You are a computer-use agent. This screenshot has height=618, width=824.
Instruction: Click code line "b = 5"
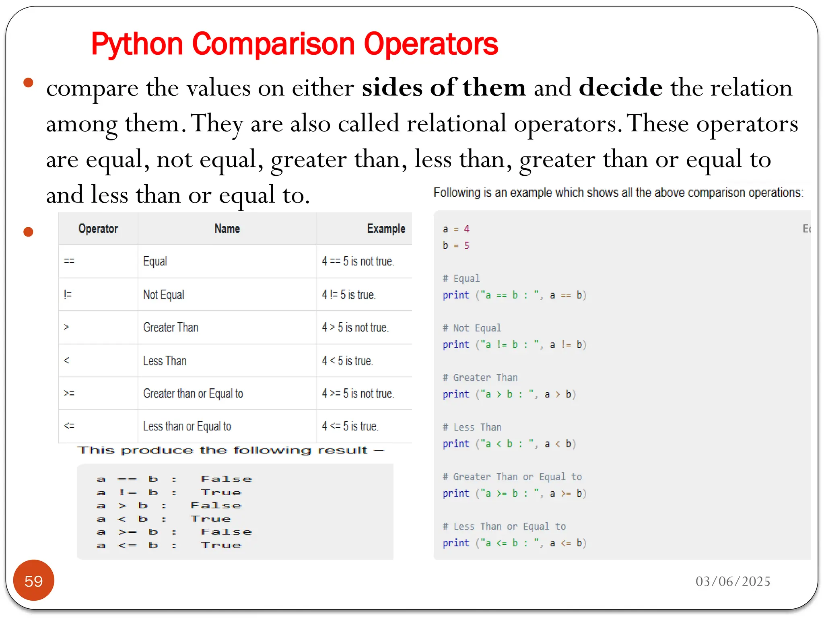(x=456, y=245)
